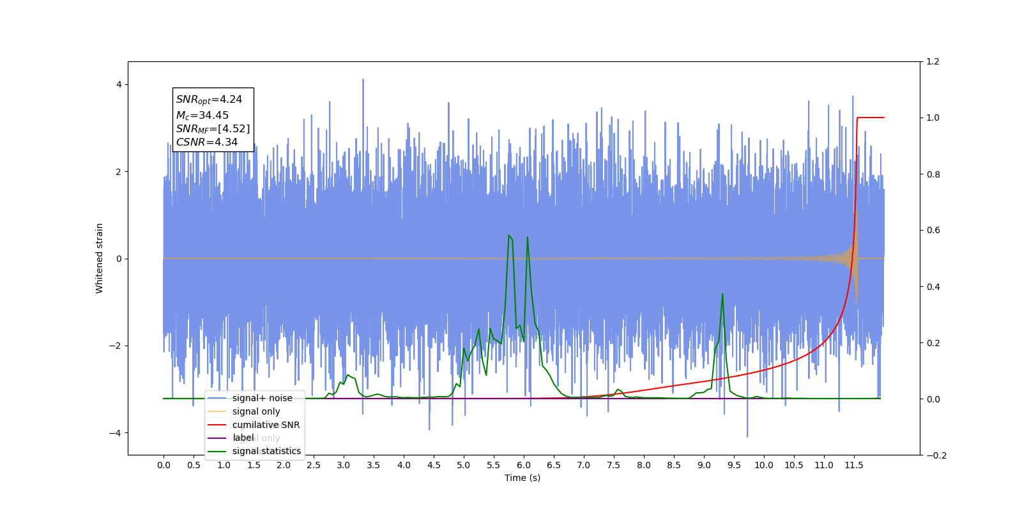Click the 3.5 tick on the time axis

pos(374,465)
